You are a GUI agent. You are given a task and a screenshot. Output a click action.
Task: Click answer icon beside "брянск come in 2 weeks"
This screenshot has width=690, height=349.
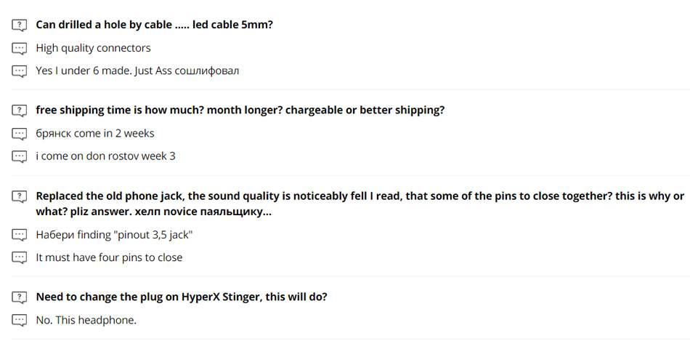pyautogui.click(x=19, y=134)
